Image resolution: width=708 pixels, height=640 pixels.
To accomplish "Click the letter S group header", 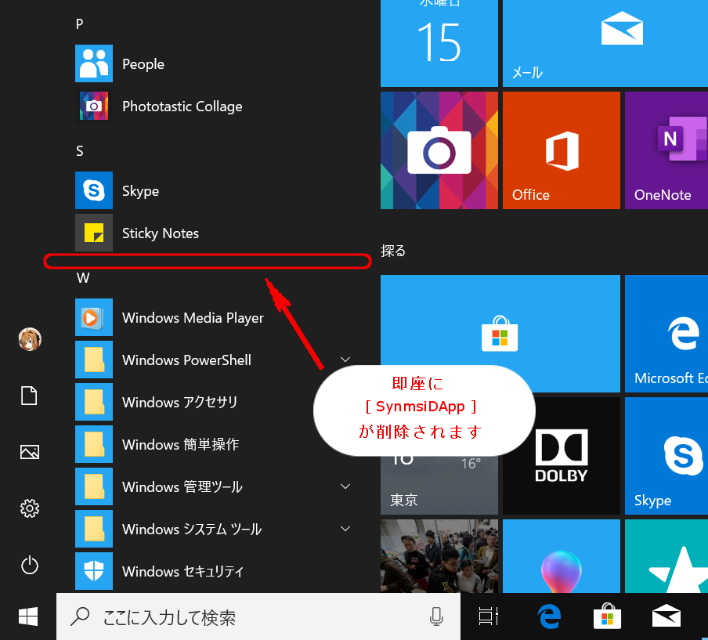I will (79, 151).
